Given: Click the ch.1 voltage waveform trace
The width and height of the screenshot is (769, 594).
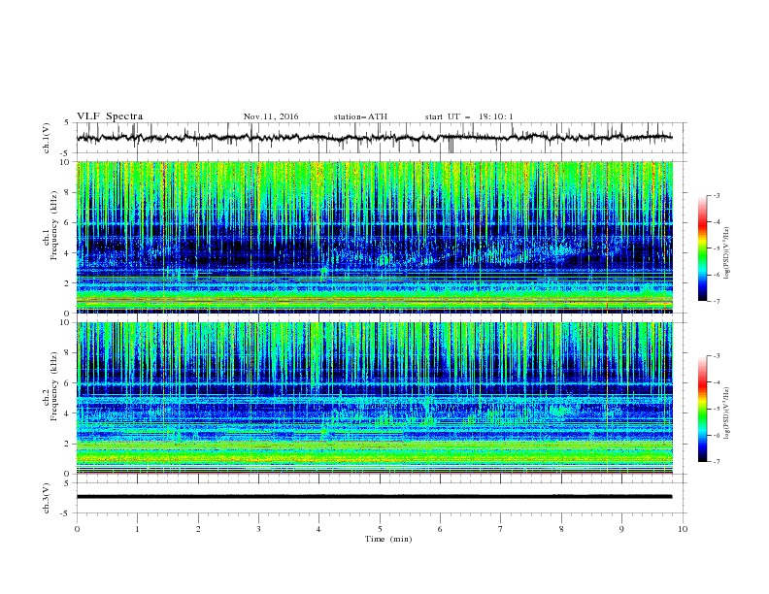Looking at the screenshot, I should pos(374,138).
